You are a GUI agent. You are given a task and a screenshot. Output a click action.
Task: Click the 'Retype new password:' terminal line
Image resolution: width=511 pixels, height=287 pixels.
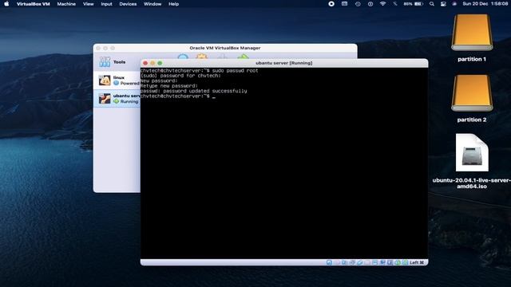coord(169,86)
